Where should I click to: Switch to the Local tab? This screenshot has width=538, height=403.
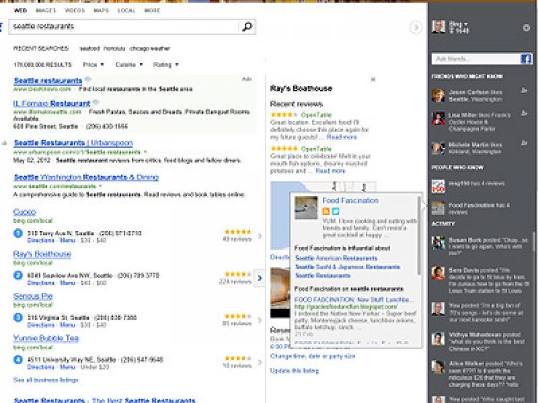126,10
